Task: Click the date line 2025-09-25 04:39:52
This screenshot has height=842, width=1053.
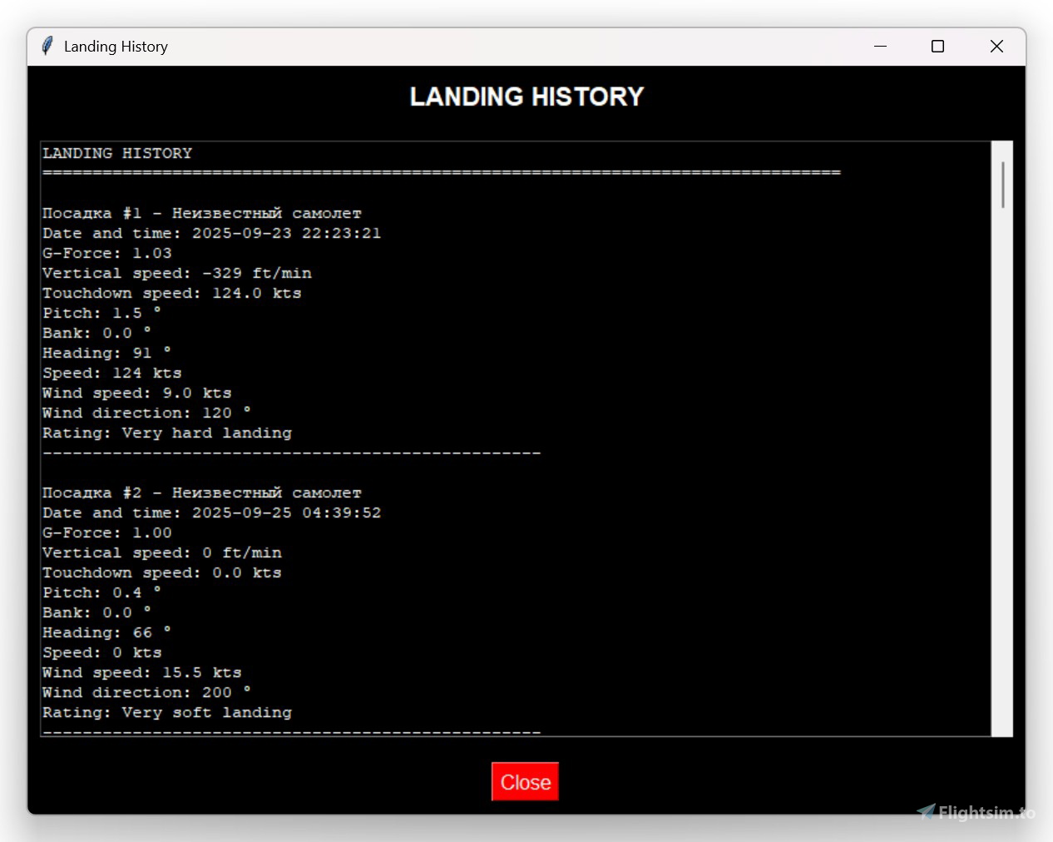Action: tap(211, 513)
